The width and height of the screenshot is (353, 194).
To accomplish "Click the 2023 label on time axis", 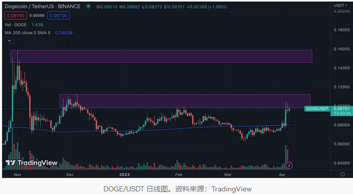I will pyautogui.click(x=125, y=175).
